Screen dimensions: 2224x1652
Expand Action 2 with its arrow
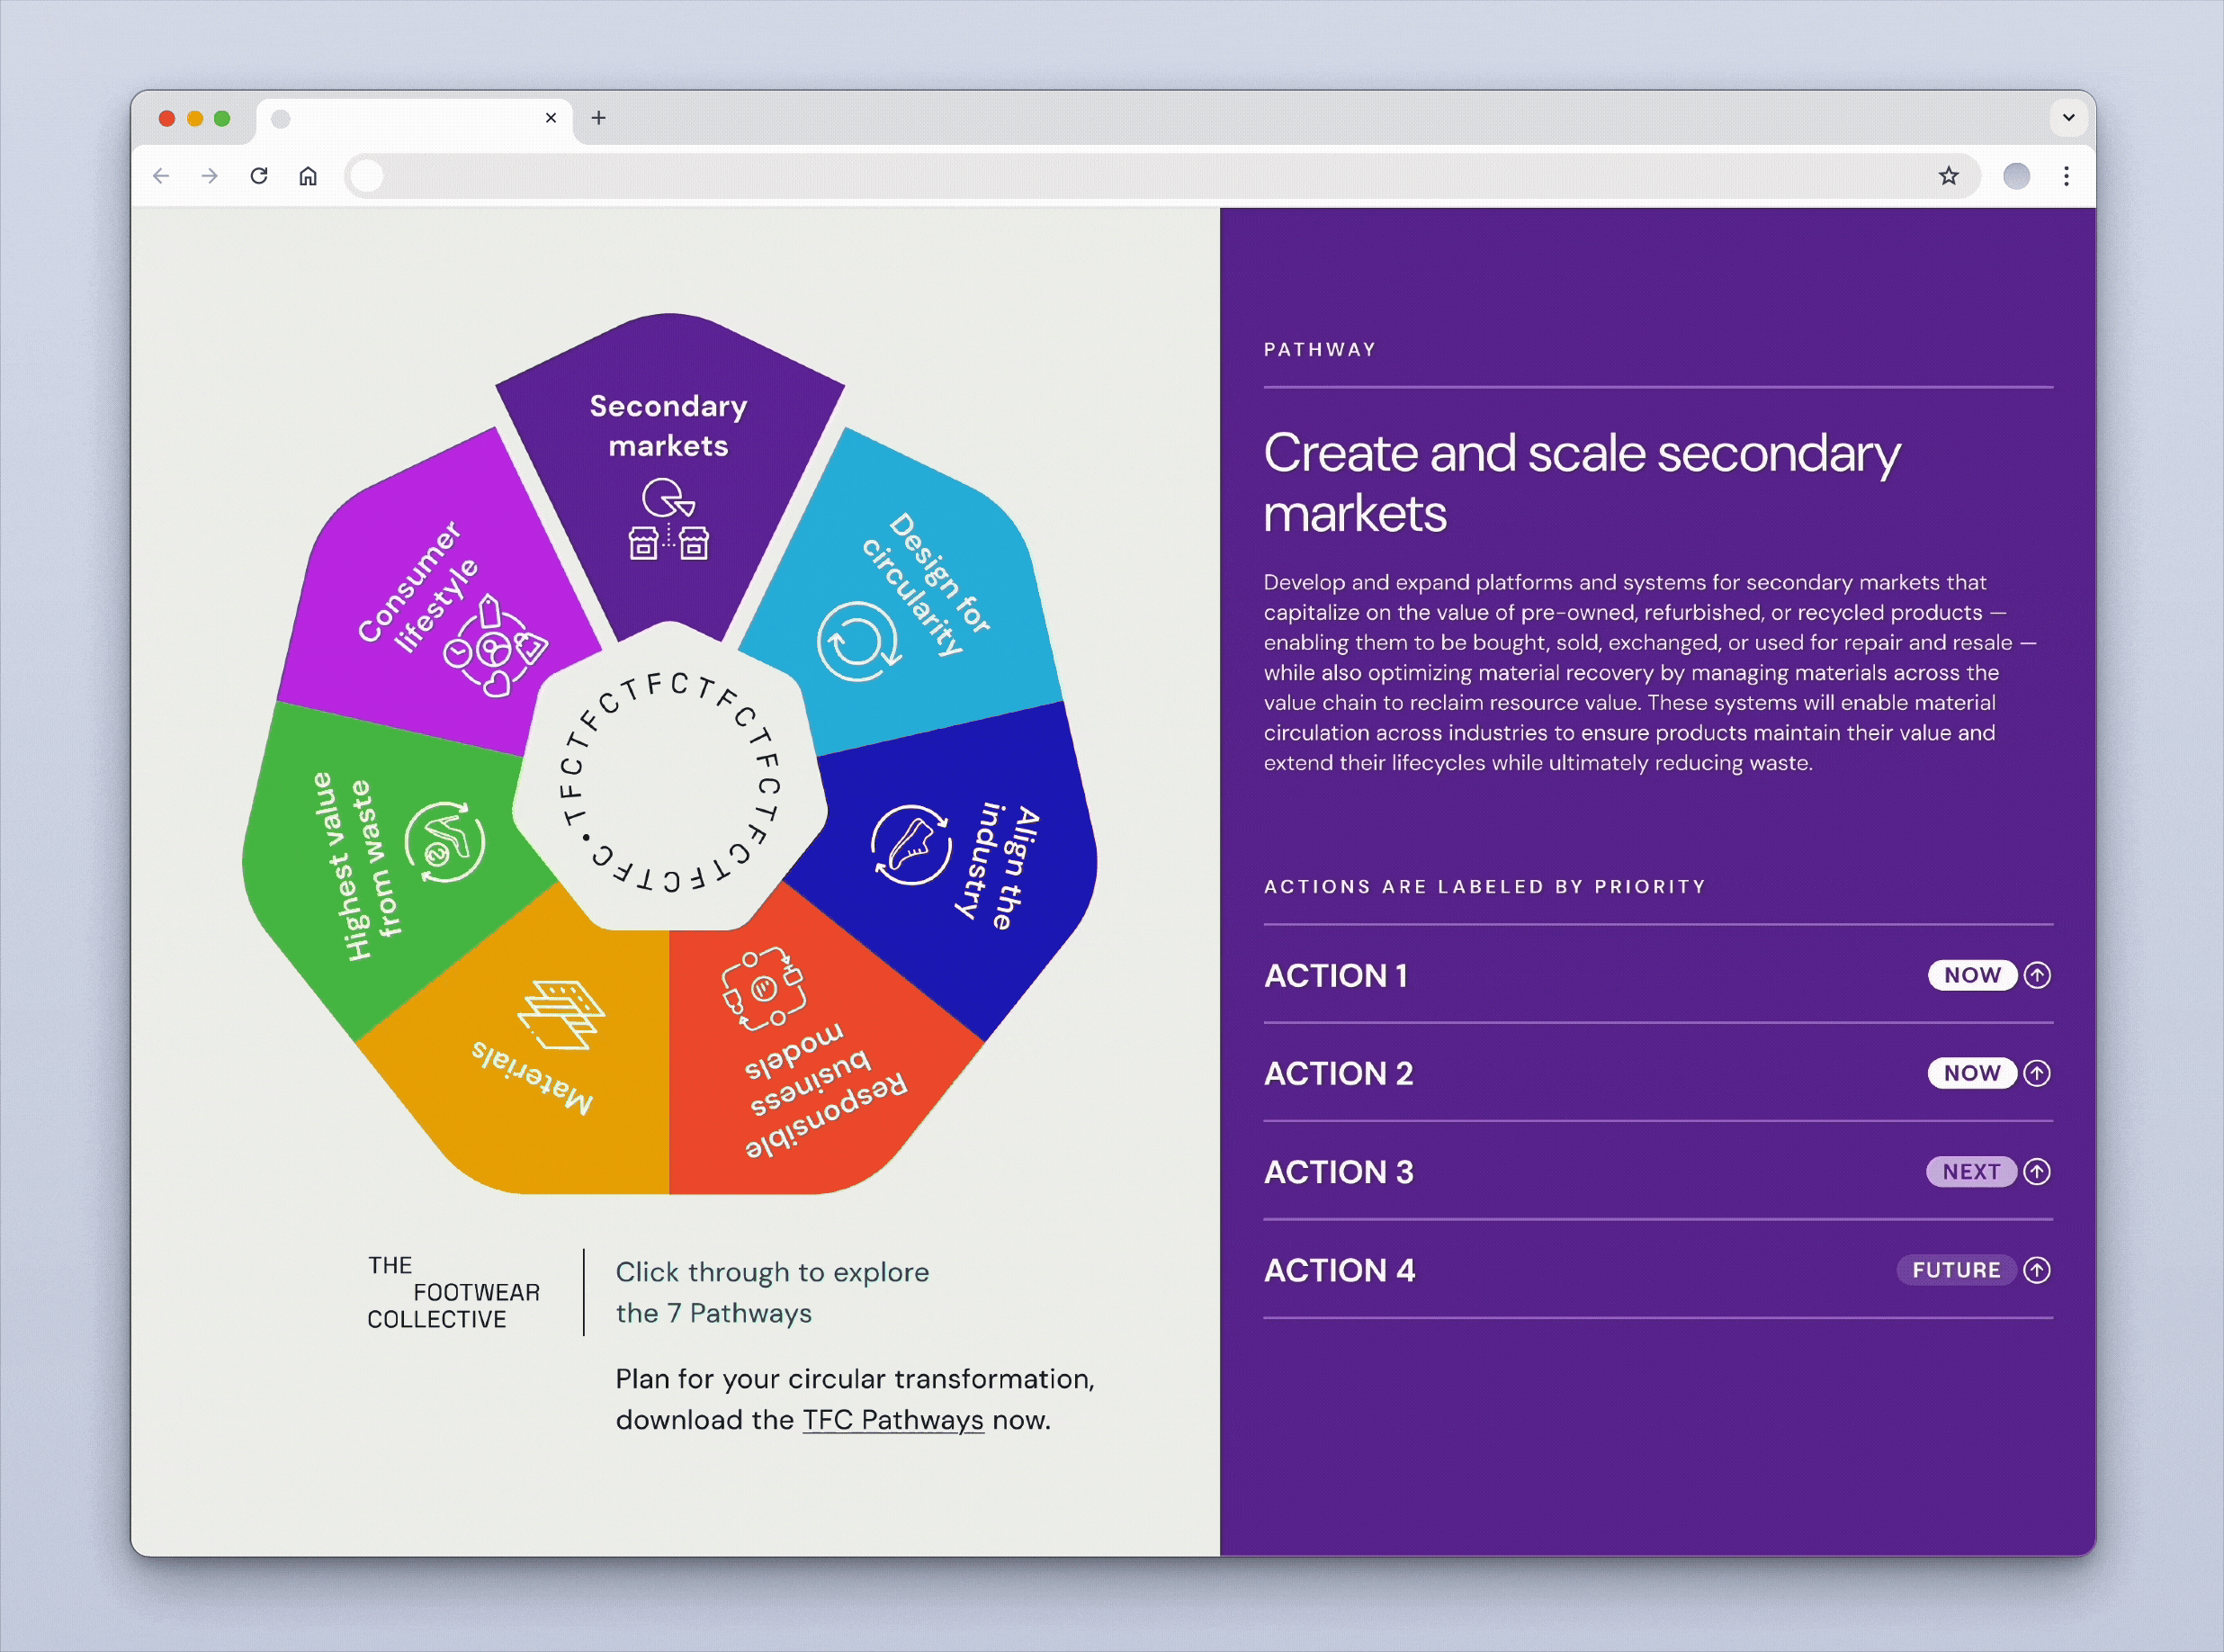tap(2036, 1073)
